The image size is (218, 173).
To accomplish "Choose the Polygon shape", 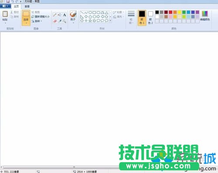I will point(102,13).
